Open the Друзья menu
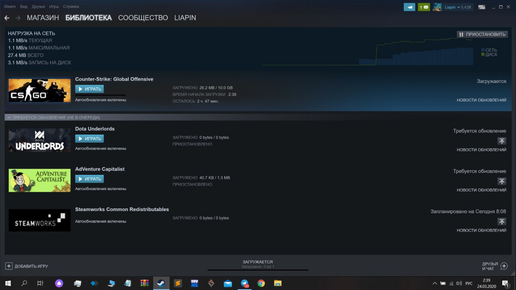The height and width of the screenshot is (290, 516). click(38, 6)
